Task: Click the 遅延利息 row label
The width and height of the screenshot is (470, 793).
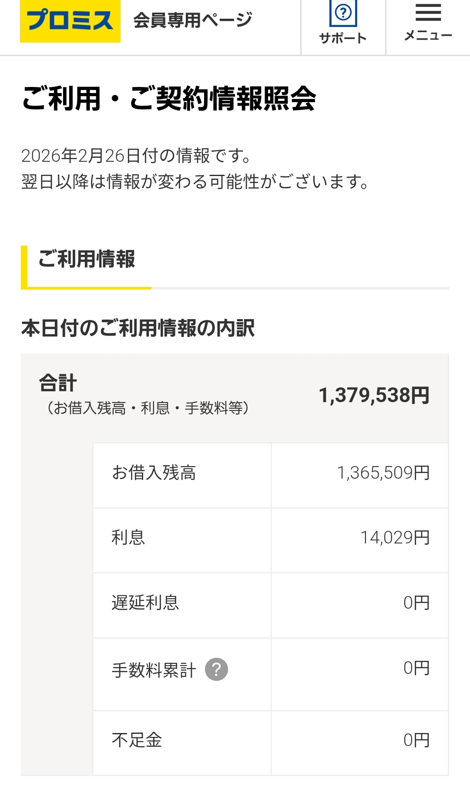Action: tap(145, 603)
